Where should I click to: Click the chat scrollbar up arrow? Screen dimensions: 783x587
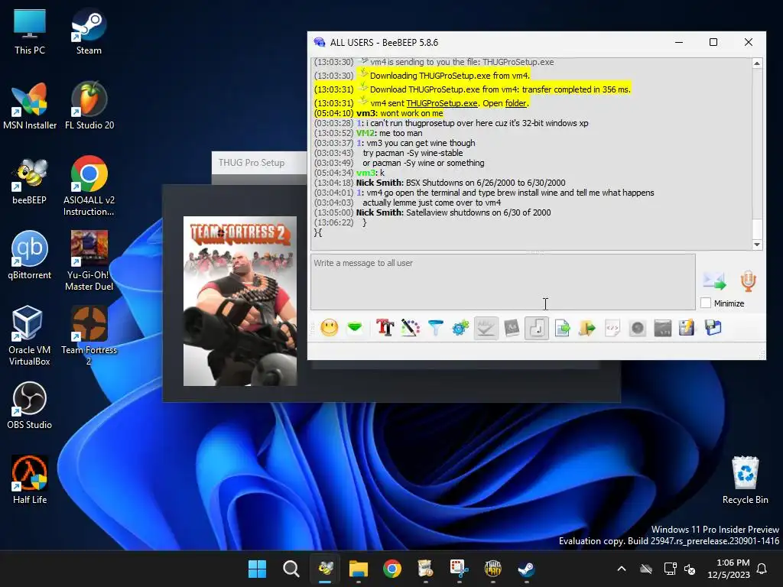(757, 63)
